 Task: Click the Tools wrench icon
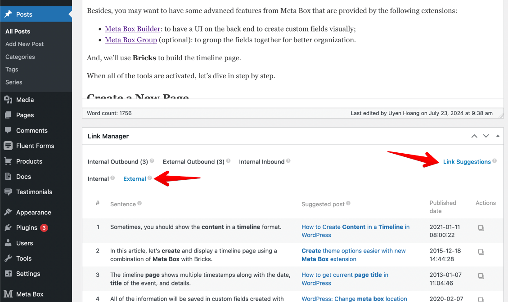coord(8,258)
